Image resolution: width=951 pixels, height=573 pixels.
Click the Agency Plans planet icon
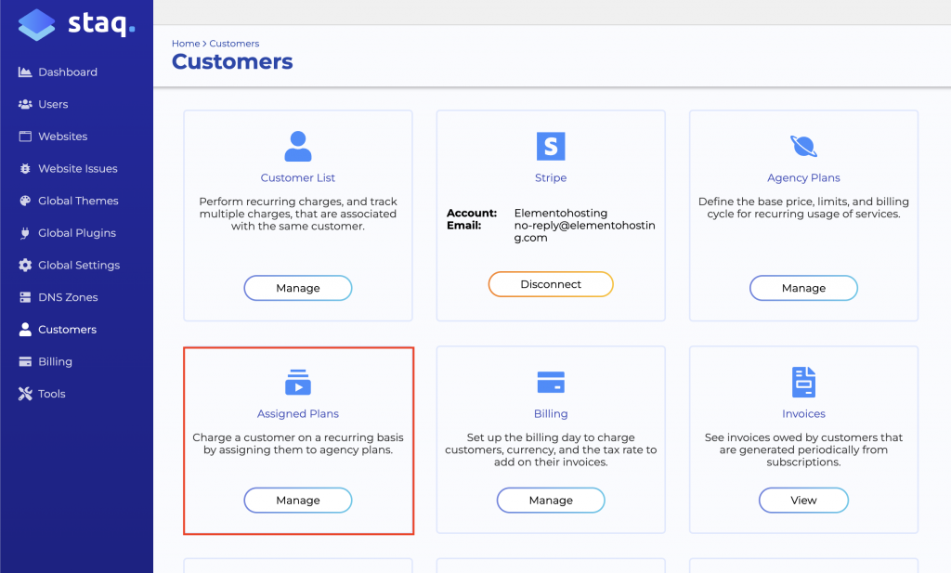pyautogui.click(x=803, y=146)
